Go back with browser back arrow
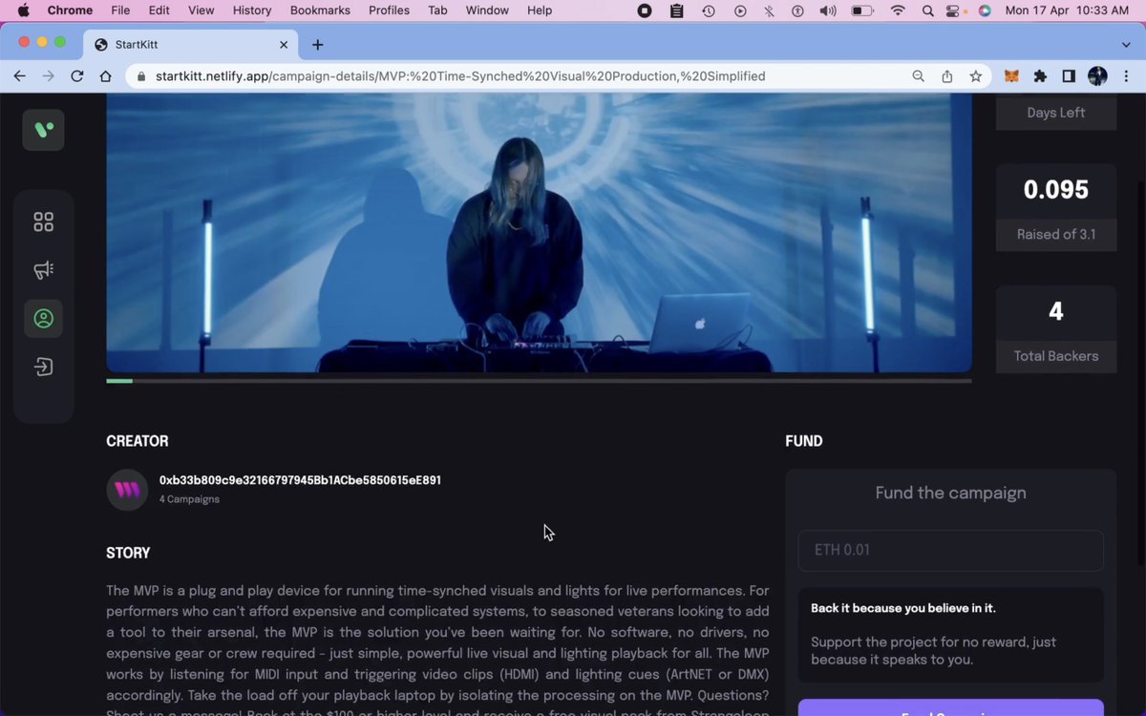Image resolution: width=1146 pixels, height=716 pixels. click(19, 76)
